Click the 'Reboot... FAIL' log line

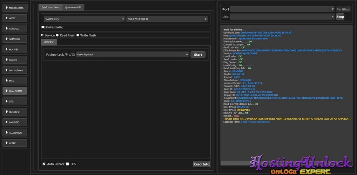pos(231,116)
